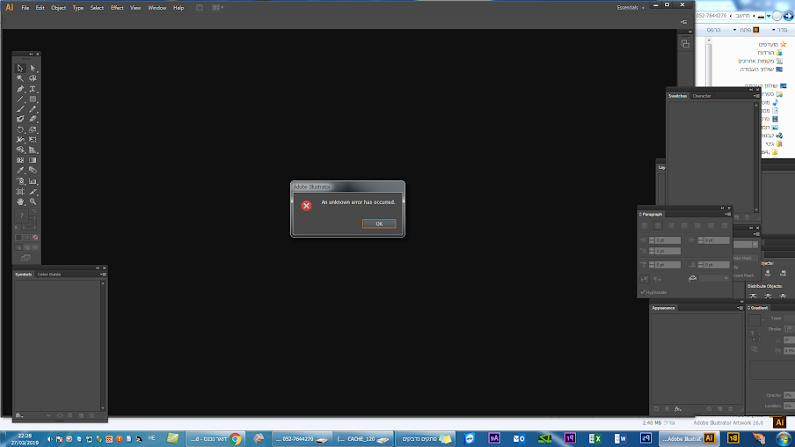Select the Scale tool
Viewport: 795px width, 447px height.
click(x=33, y=130)
